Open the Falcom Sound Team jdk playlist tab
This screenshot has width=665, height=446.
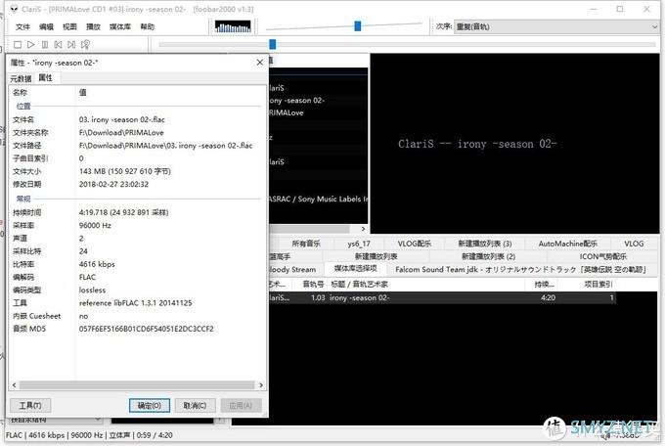tap(520, 270)
